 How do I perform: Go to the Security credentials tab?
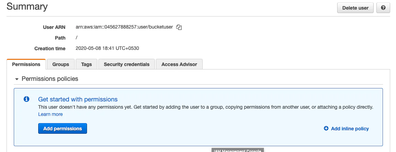pos(127,64)
